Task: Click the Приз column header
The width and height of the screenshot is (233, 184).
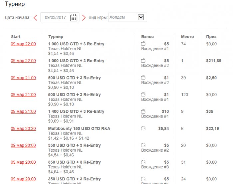Action: 211,37
